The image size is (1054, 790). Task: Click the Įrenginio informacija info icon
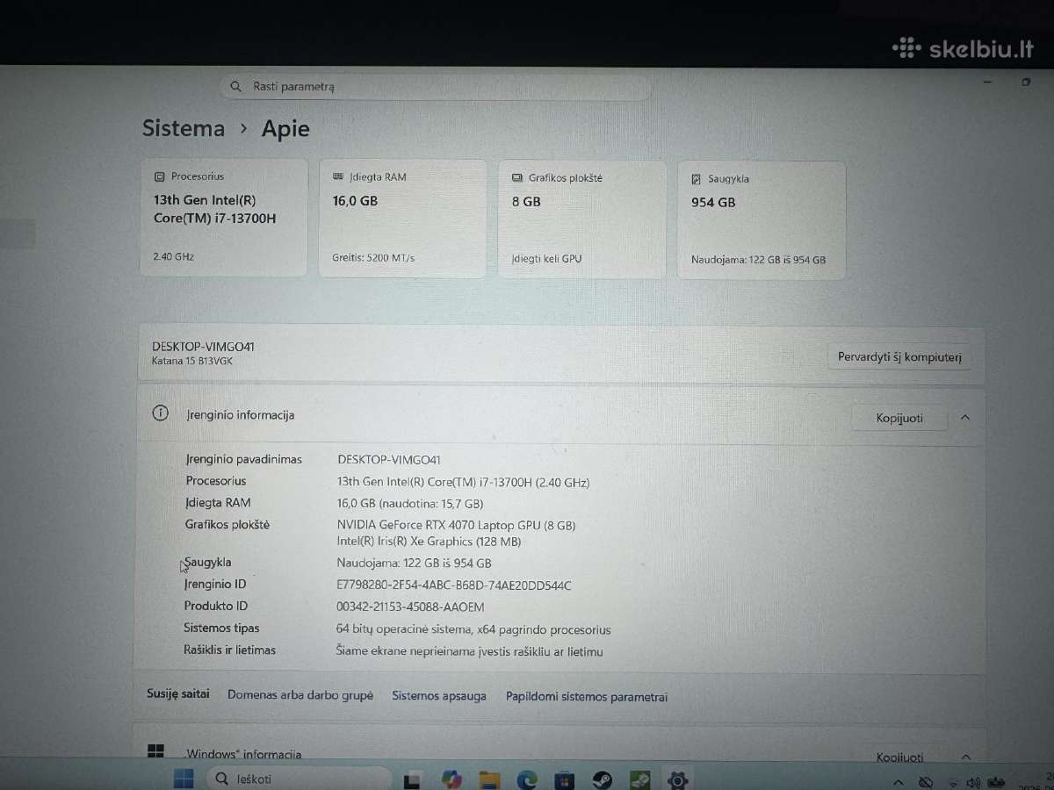[160, 413]
